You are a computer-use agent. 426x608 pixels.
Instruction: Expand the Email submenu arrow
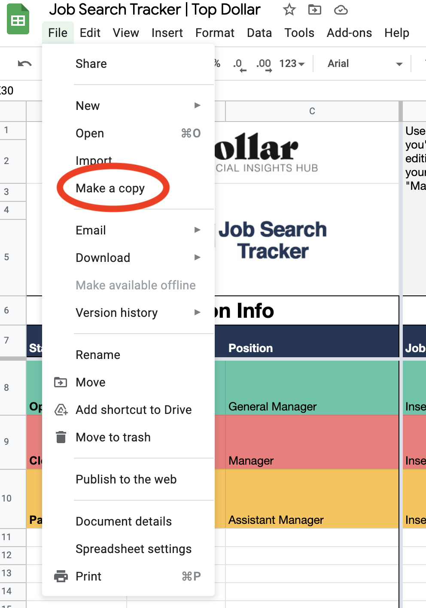tap(197, 230)
